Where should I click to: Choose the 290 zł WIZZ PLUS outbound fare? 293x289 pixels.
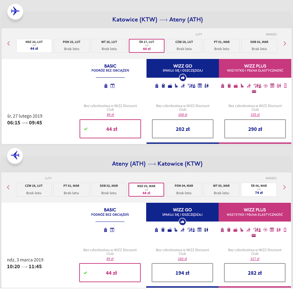click(255, 129)
